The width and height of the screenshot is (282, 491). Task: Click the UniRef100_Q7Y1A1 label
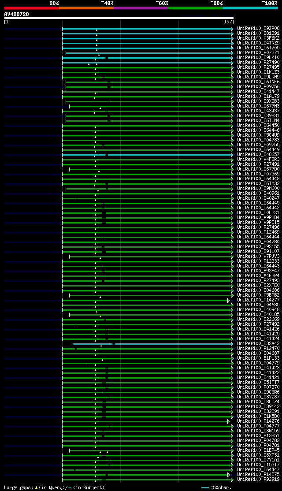point(258,460)
